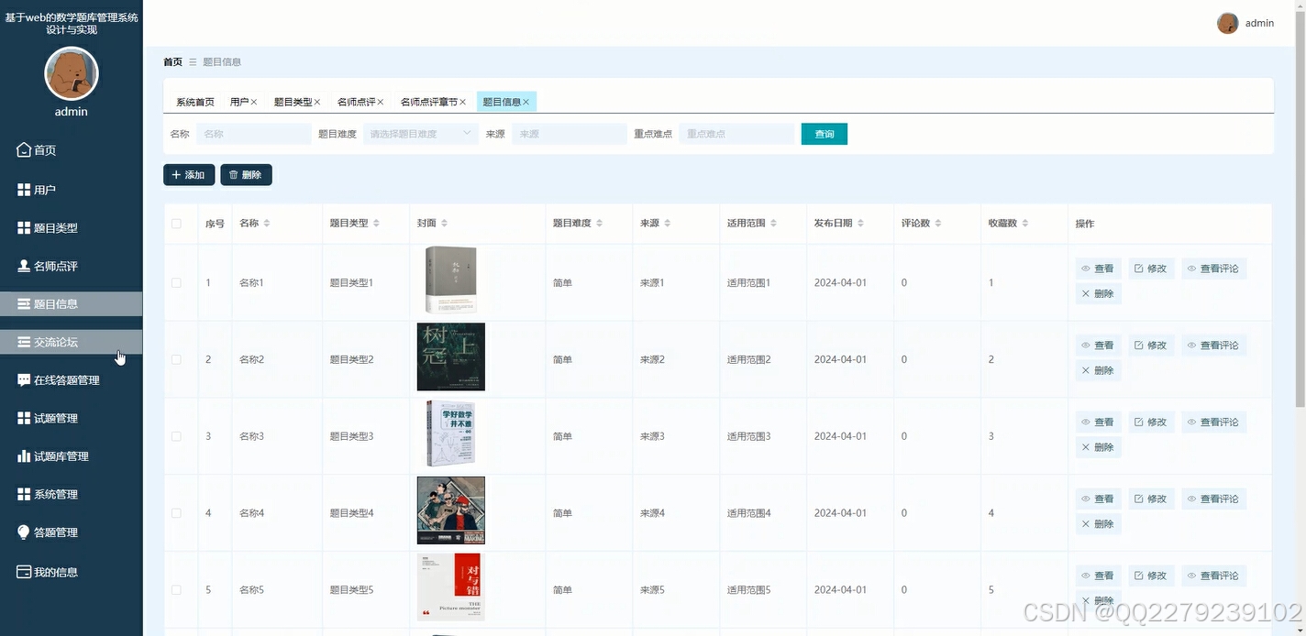Select the 交流论坛 sidebar icon

[x=23, y=341]
